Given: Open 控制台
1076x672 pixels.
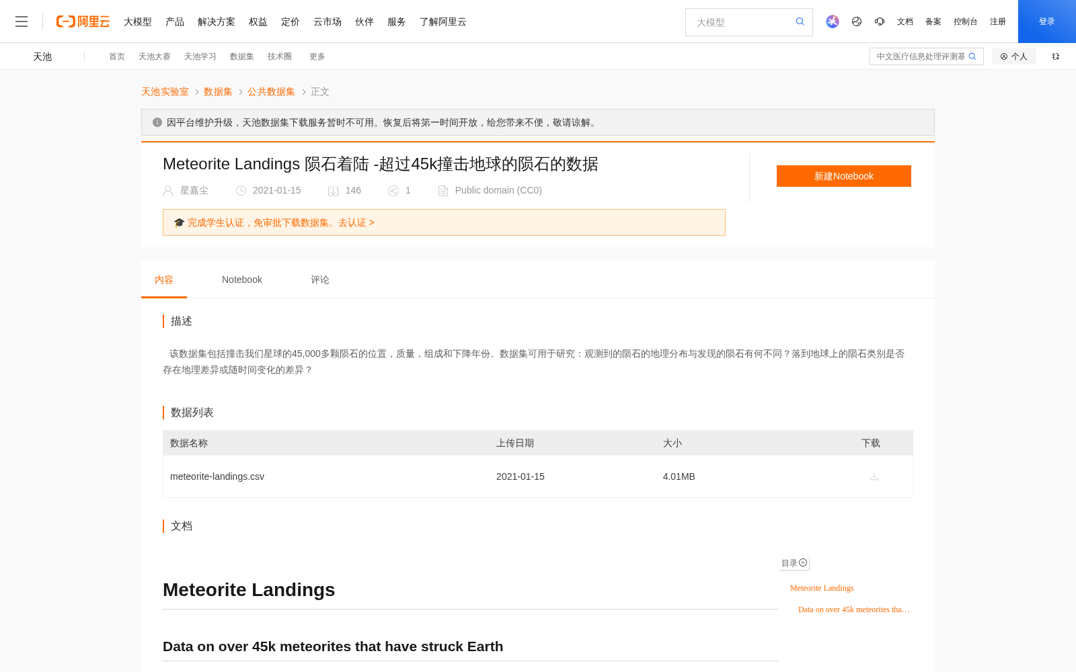Looking at the screenshot, I should pyautogui.click(x=966, y=22).
